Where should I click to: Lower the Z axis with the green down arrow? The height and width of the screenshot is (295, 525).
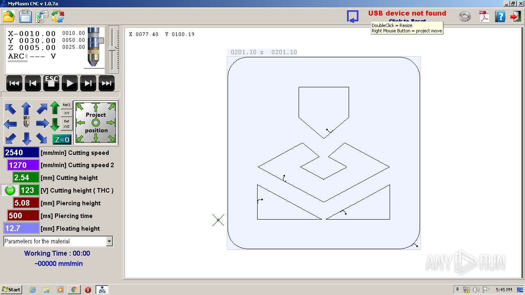pos(55,124)
